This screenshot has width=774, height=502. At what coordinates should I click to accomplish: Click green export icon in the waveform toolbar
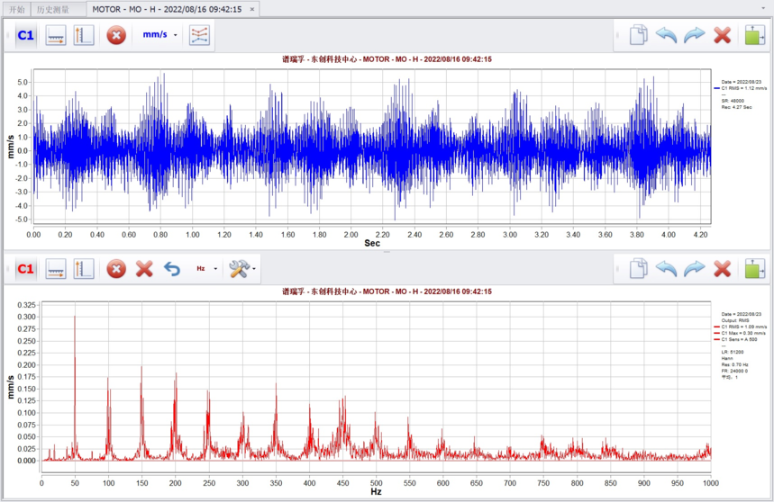(755, 36)
